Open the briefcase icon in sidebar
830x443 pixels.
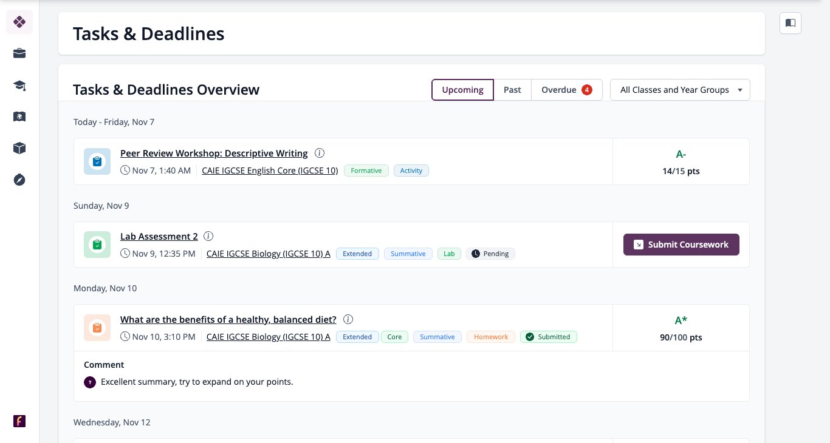(19, 53)
